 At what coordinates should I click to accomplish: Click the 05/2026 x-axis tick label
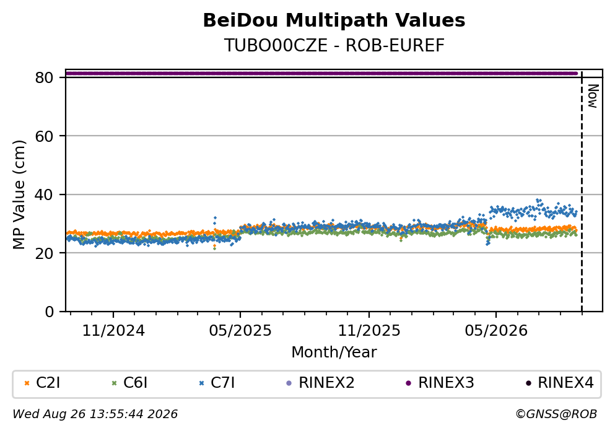click(496, 331)
